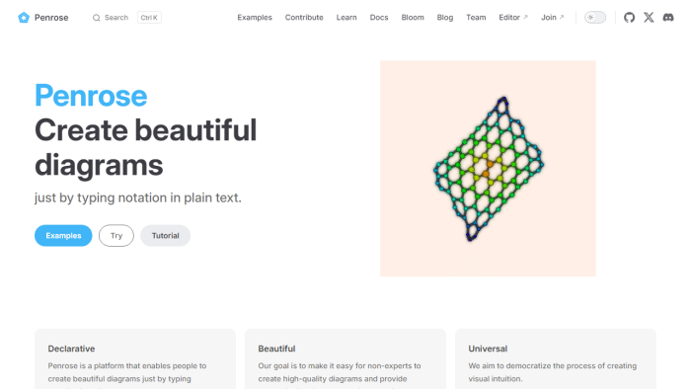Open the X (Twitter) social icon
691x389 pixels.
tap(649, 17)
